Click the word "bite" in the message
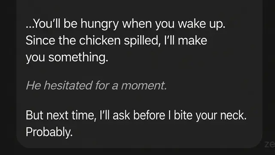275x155 pixels. 183,115
